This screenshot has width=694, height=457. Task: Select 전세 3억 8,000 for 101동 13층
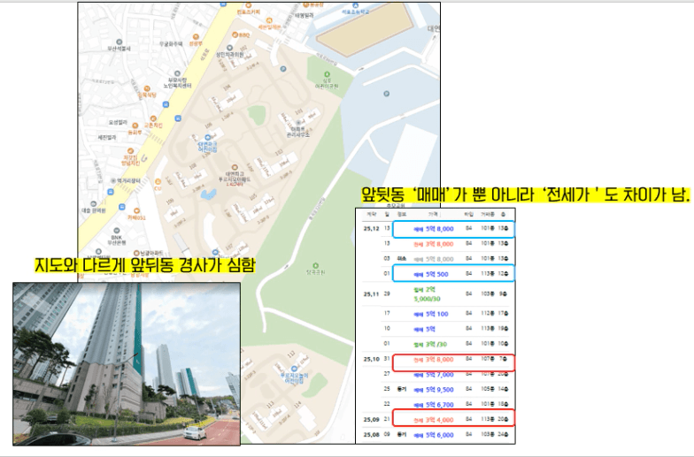click(443, 244)
